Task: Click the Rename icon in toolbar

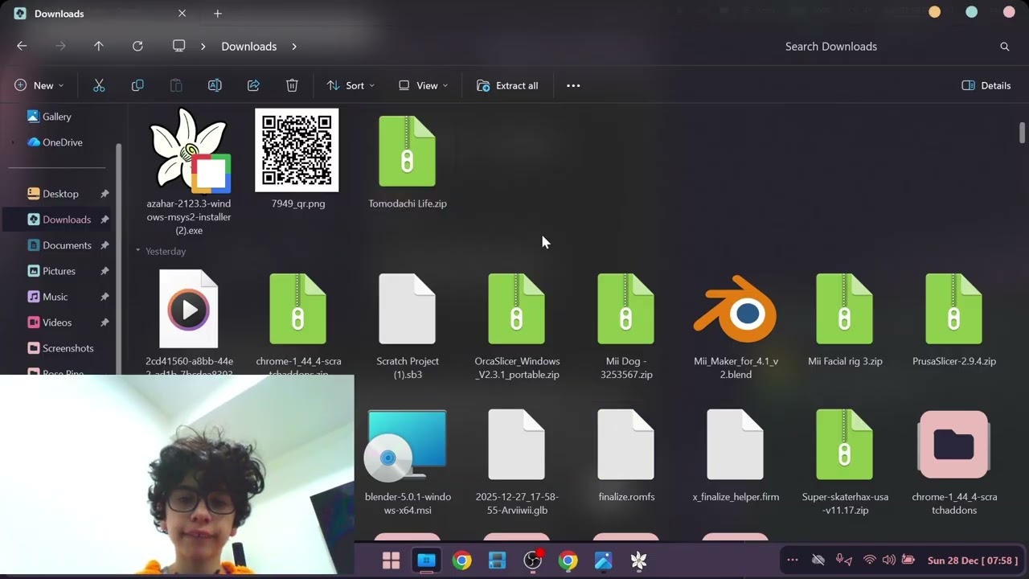Action: [x=215, y=85]
